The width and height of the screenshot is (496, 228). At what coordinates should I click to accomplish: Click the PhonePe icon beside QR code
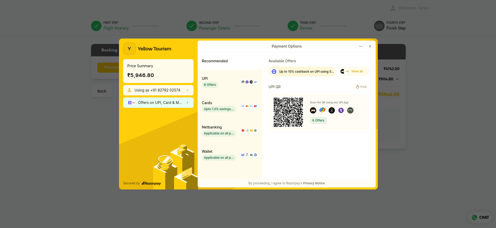click(341, 110)
